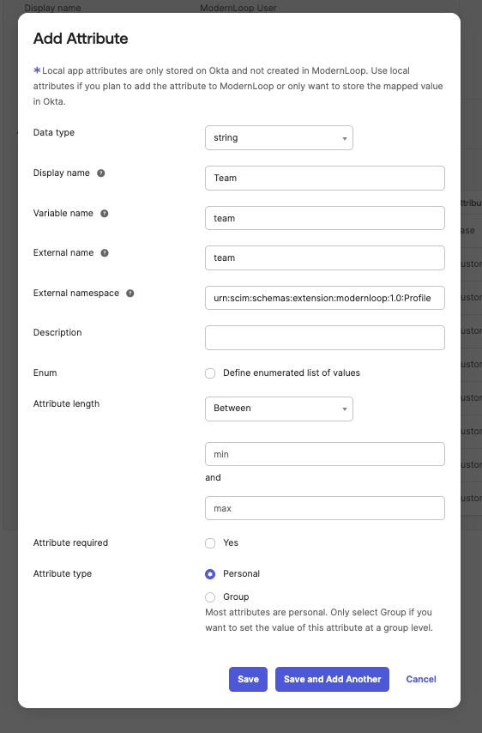Click the Variable name input field
Viewport: 482px width, 733px height.
[x=324, y=218]
